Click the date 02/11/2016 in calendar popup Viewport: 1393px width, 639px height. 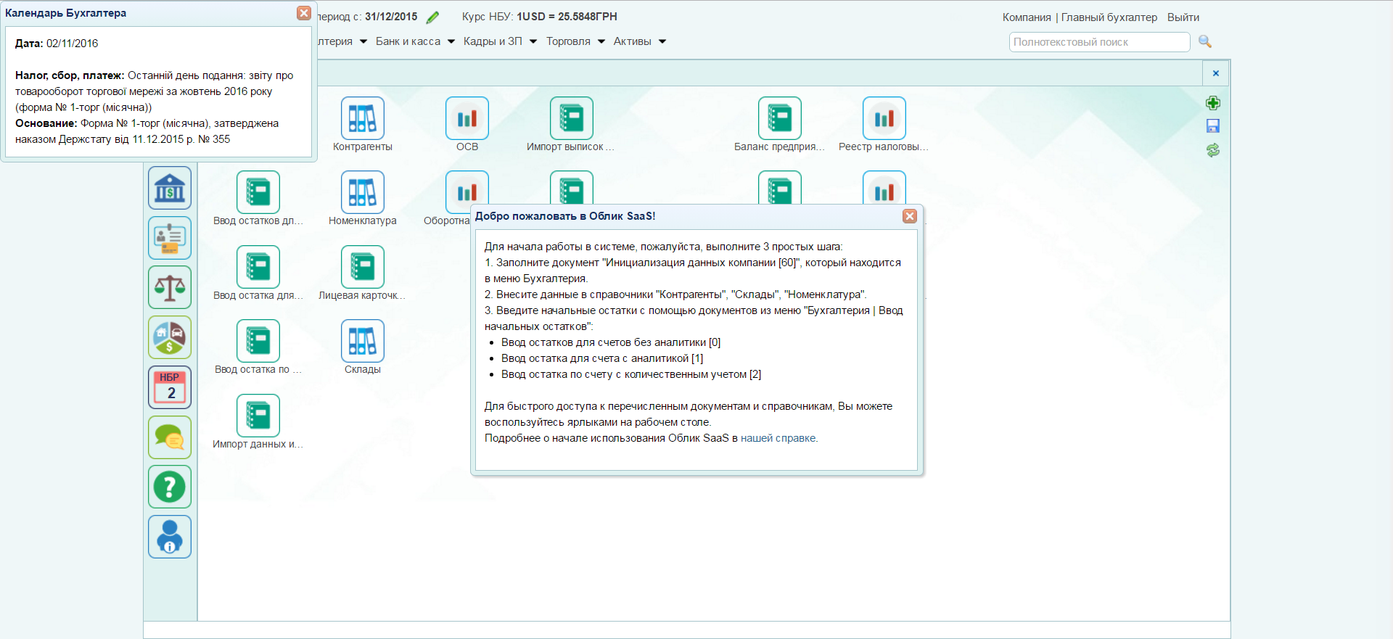coord(72,44)
